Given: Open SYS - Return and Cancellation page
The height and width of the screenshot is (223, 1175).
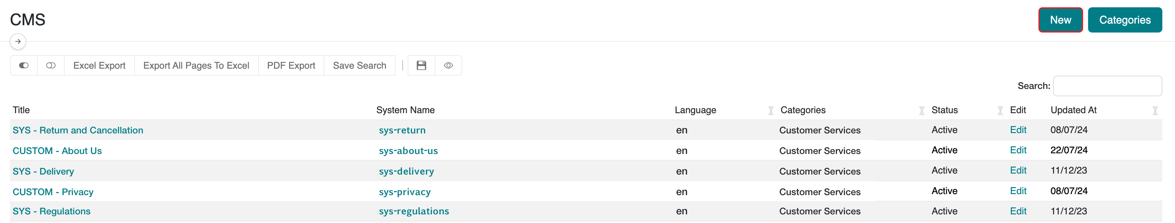Looking at the screenshot, I should pos(78,130).
